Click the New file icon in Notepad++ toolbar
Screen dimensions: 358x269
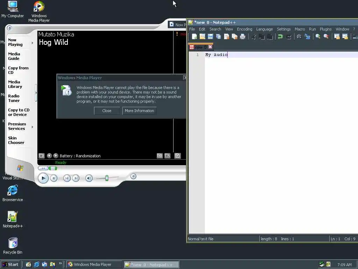tap(194, 36)
